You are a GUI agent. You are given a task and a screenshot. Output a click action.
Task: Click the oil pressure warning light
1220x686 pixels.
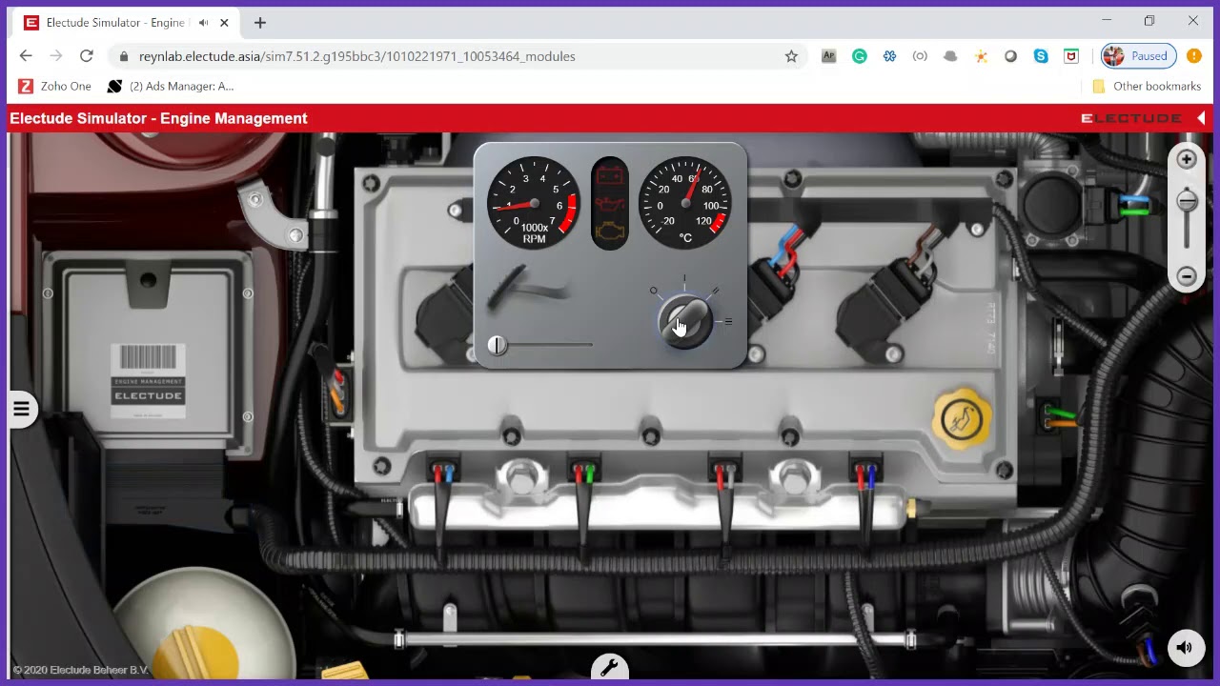[x=610, y=204]
